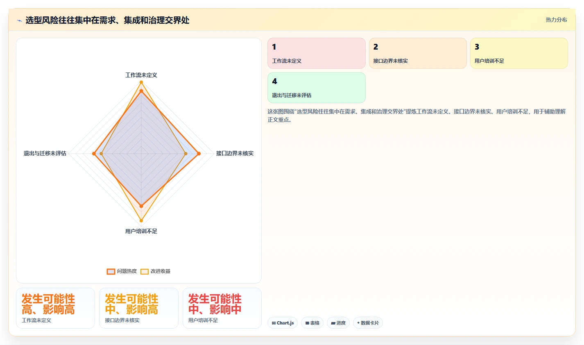Click the radar axis label 用户培训不足
584x345 pixels.
141,231
